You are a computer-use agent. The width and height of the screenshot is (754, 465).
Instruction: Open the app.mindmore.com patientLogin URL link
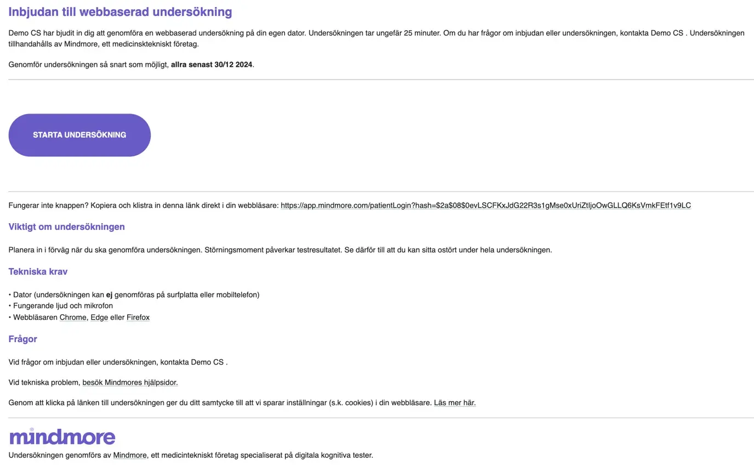coord(485,206)
